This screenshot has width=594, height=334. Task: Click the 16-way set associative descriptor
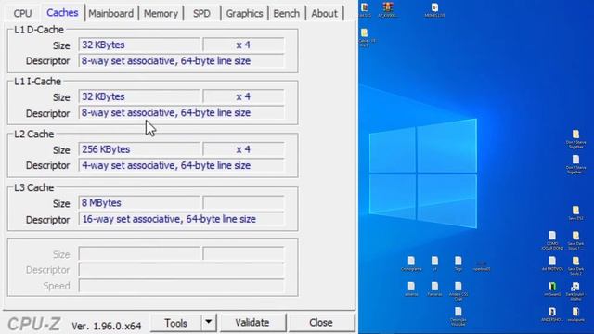(181, 219)
